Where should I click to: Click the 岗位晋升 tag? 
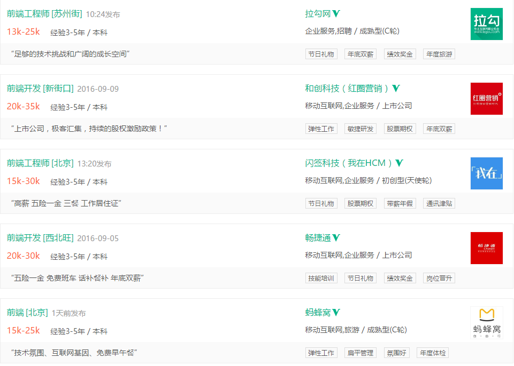pyautogui.click(x=439, y=278)
